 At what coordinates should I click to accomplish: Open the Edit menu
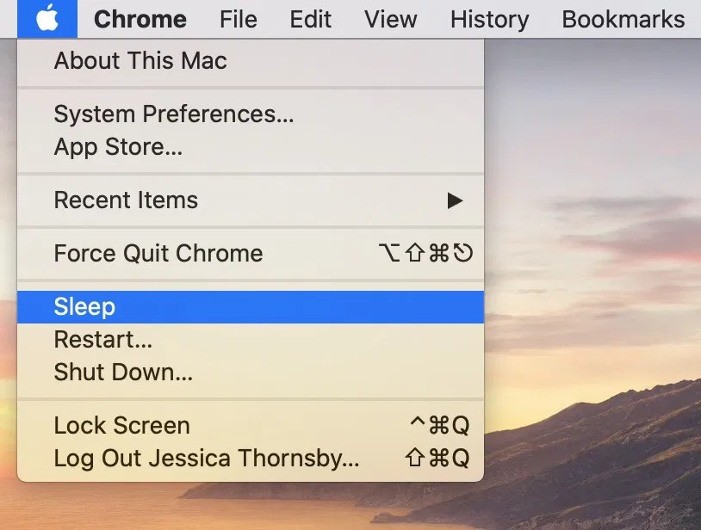[x=310, y=19]
